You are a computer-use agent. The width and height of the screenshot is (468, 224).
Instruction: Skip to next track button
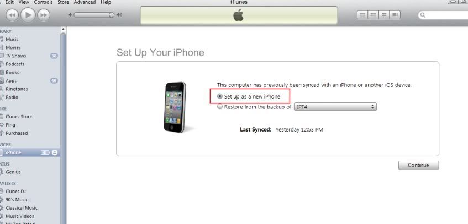click(44, 15)
